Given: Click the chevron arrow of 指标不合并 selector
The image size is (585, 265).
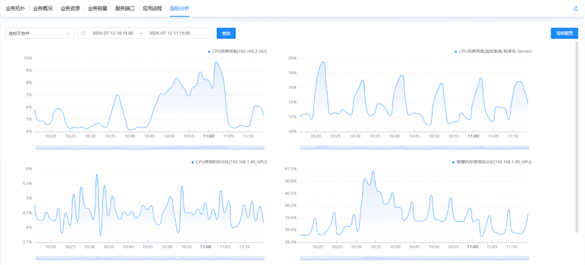Looking at the screenshot, I should click(68, 33).
